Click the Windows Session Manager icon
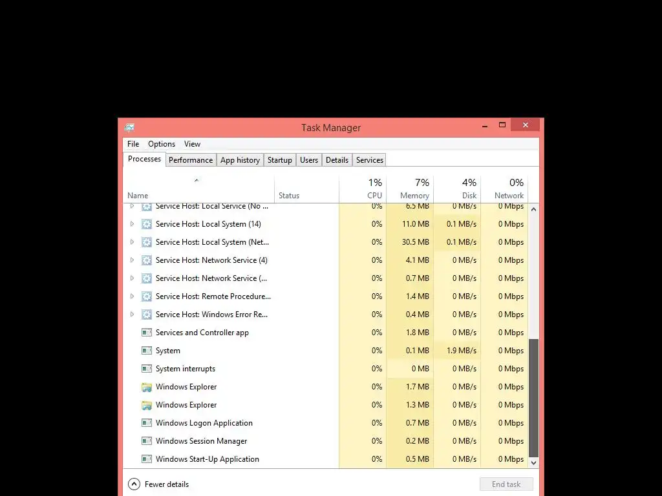662x496 pixels. click(x=147, y=441)
